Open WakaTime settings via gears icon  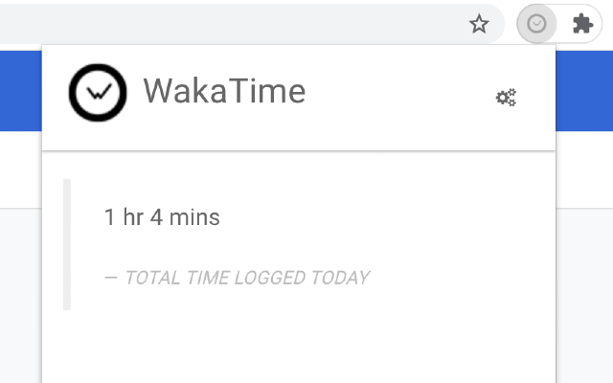tap(506, 97)
